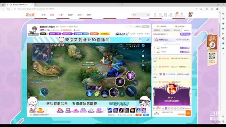
Task: Open the 任务大厅 task hall icon
Action: pyautogui.click(x=32, y=110)
